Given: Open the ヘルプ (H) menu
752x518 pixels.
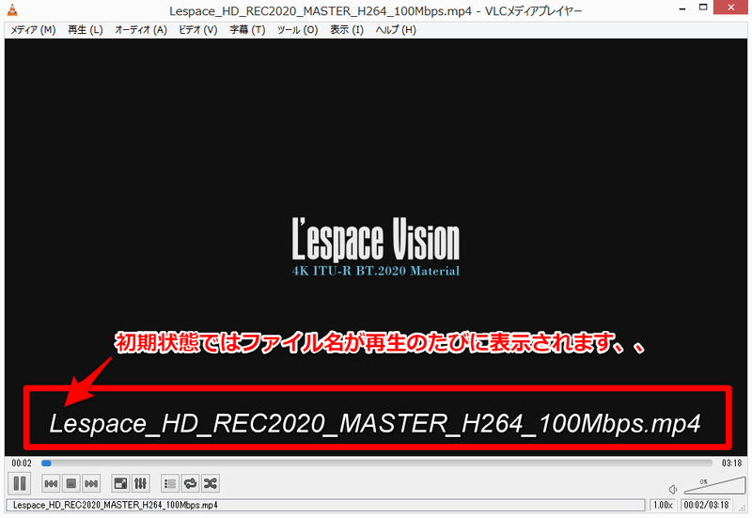Looking at the screenshot, I should (x=396, y=30).
